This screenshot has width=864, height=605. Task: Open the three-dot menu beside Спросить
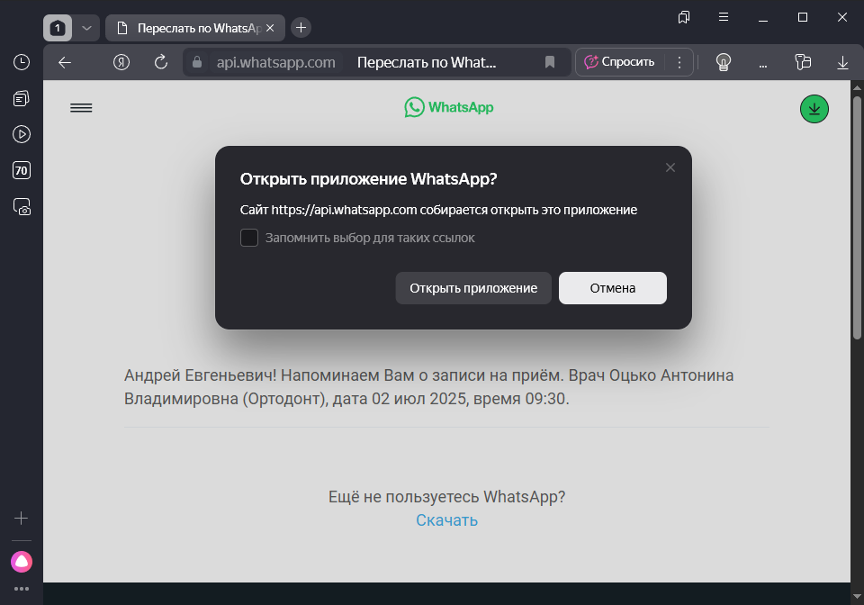pos(679,62)
